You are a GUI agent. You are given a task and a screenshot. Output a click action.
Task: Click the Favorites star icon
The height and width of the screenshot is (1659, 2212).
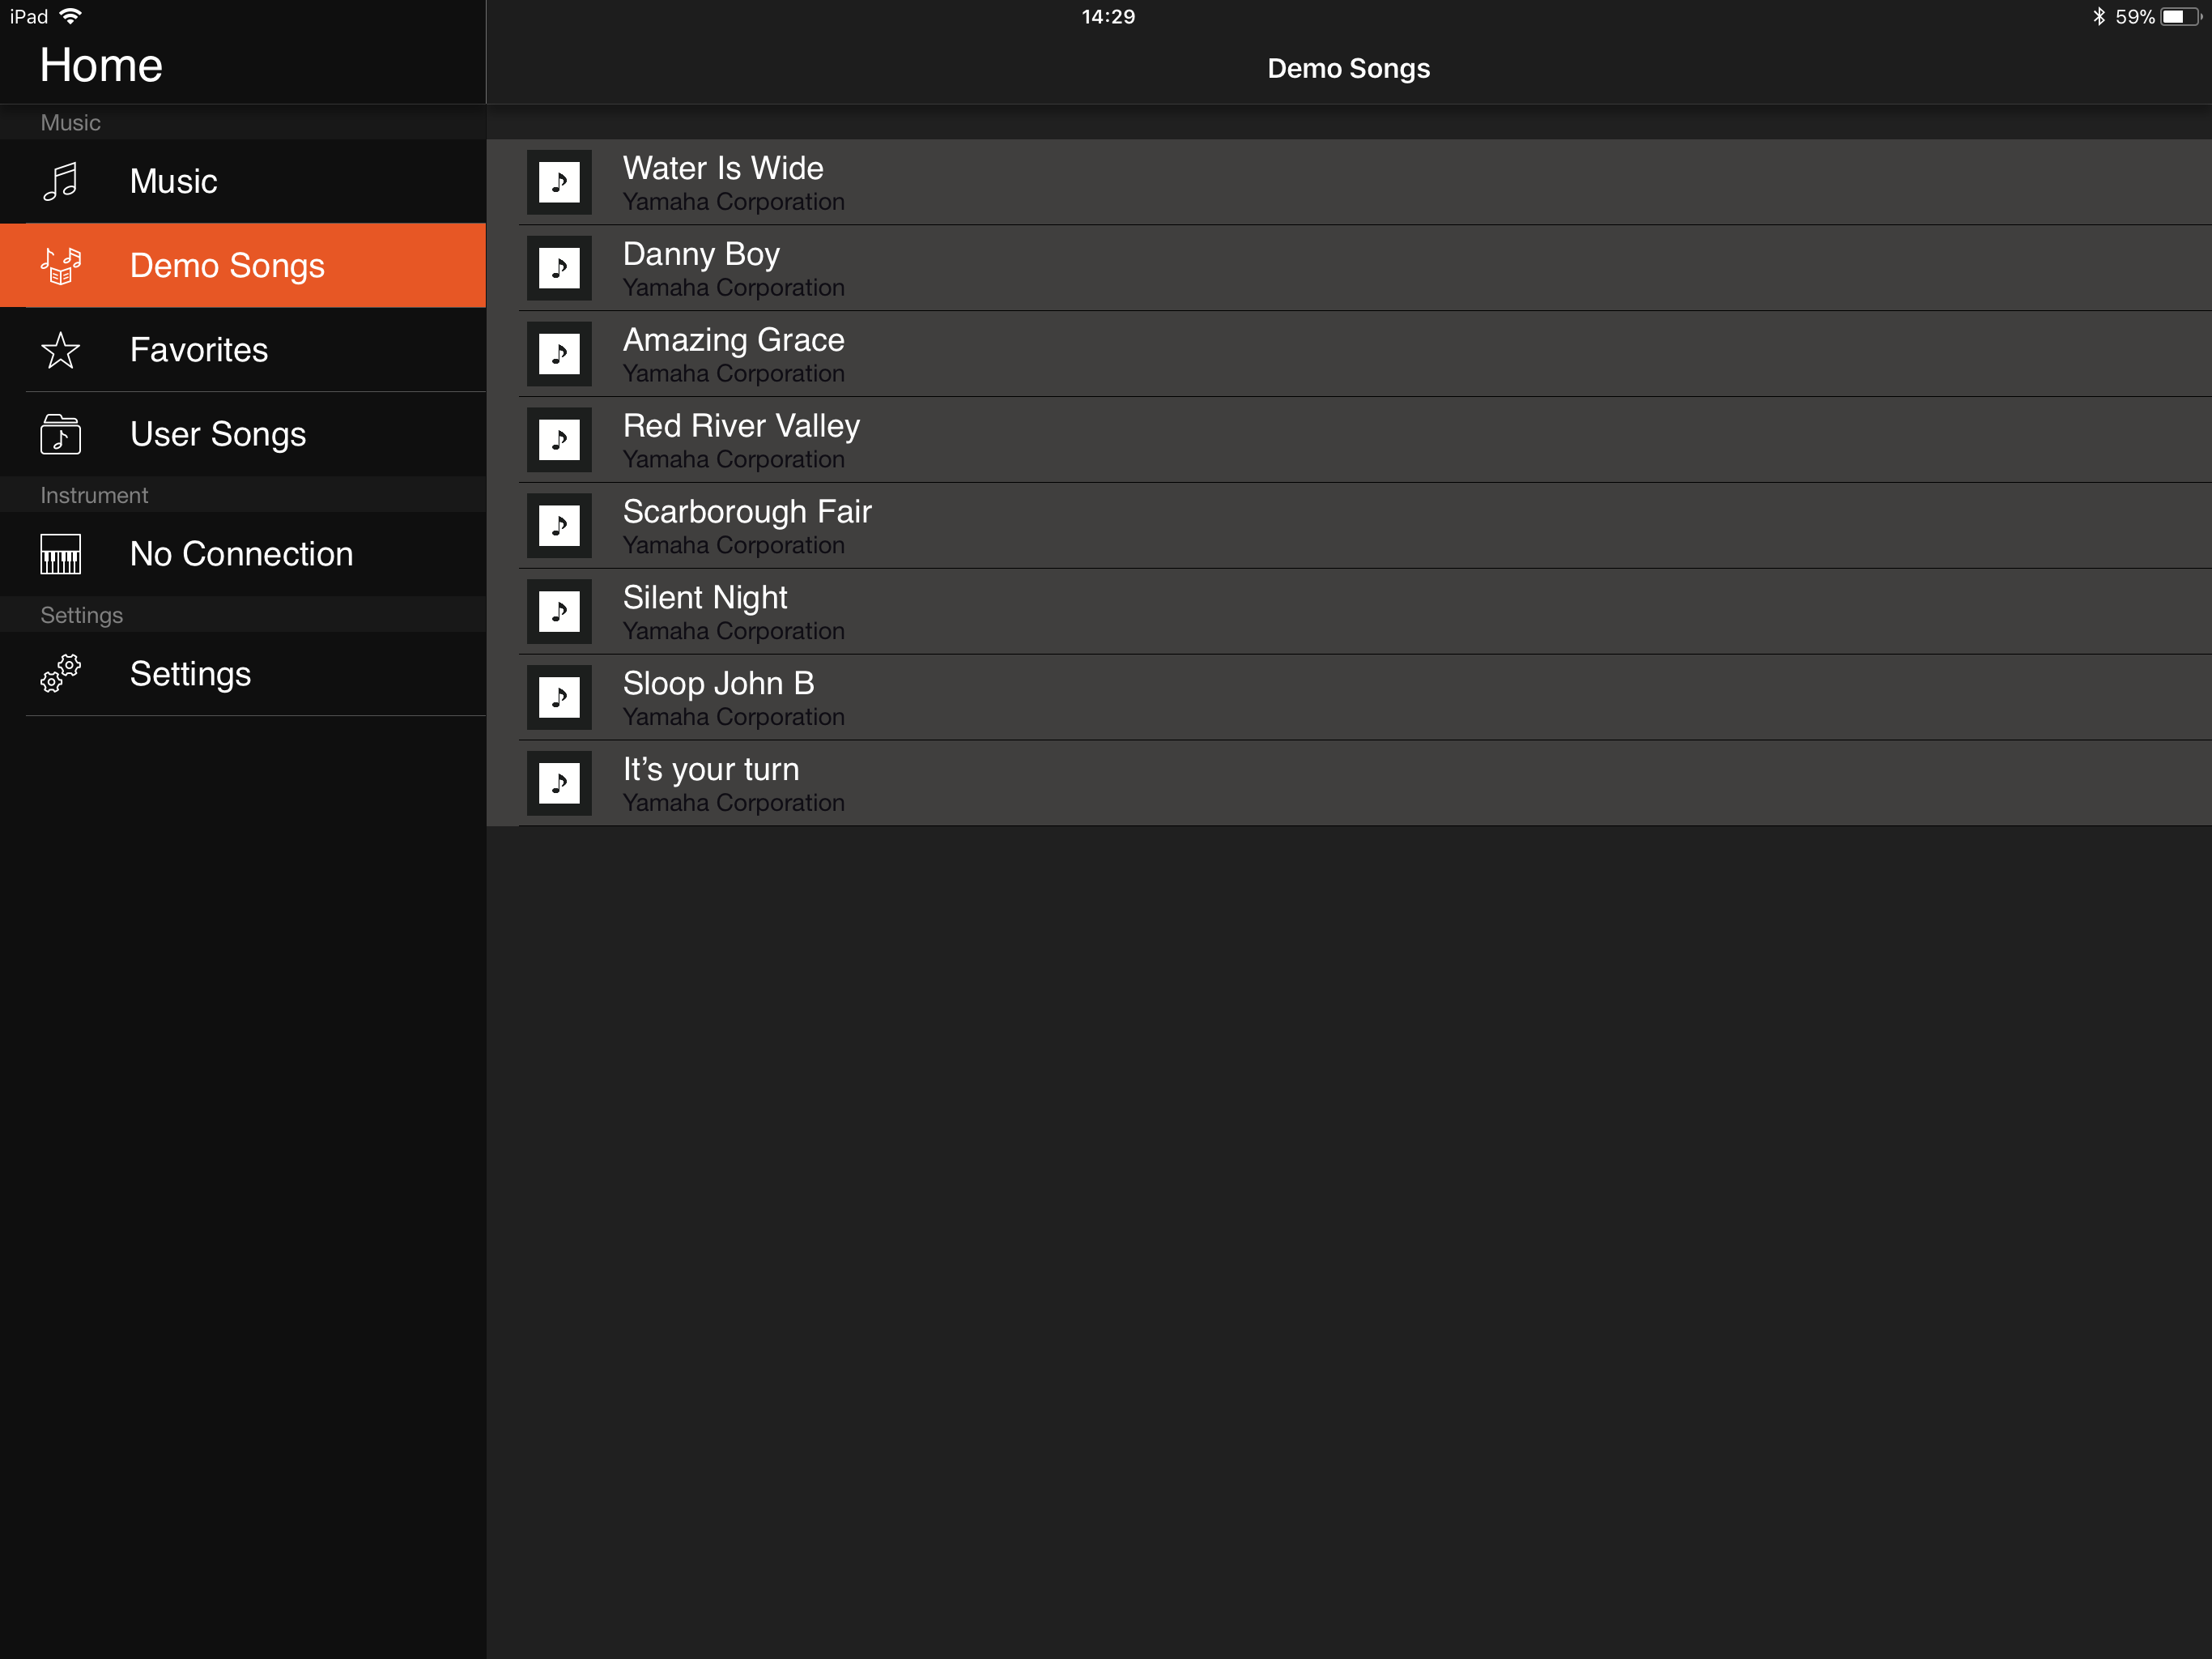click(x=60, y=350)
